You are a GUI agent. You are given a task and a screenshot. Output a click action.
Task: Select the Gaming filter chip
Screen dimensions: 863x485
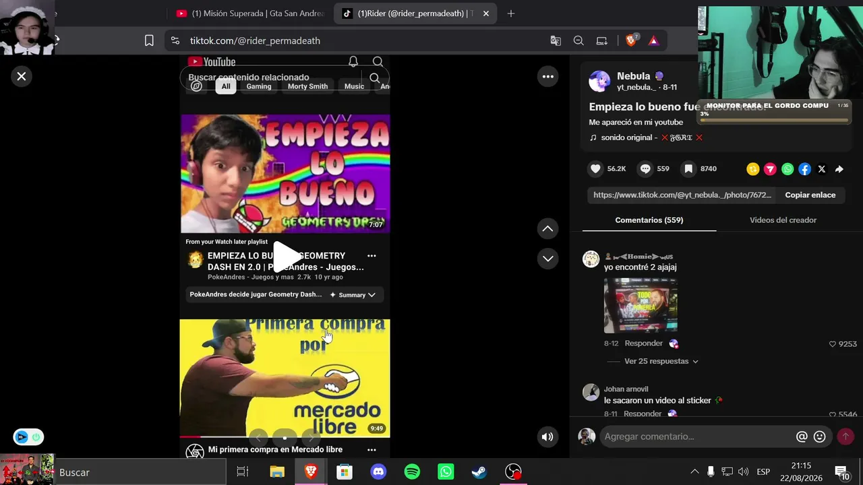point(259,86)
